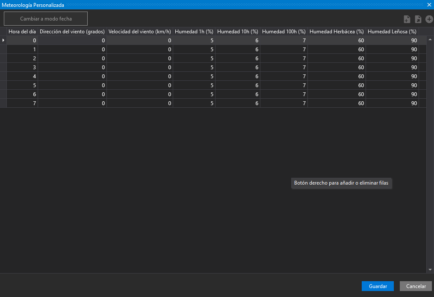
Task: Click the scrollbar up arrow
Action: point(430,40)
